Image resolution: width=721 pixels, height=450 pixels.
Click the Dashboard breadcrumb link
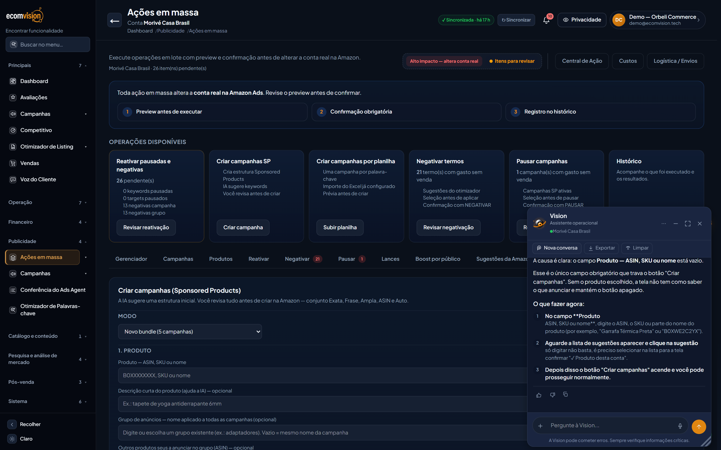(140, 31)
